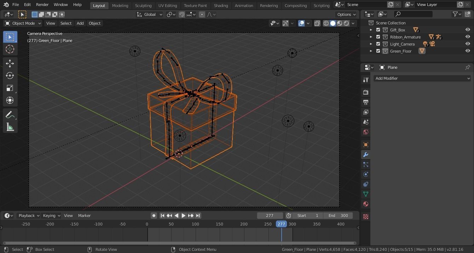Toggle auto keying record button
Viewport: 474px width, 253px height.
[x=154, y=216]
